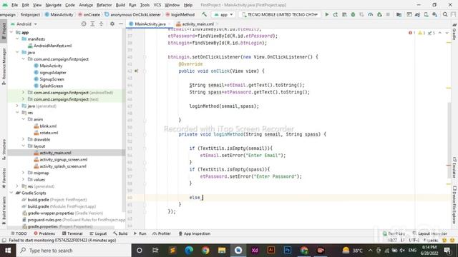The image size is (458, 257).
Task: Collapse the Gradle Scripts node
Action: [x=11, y=193]
